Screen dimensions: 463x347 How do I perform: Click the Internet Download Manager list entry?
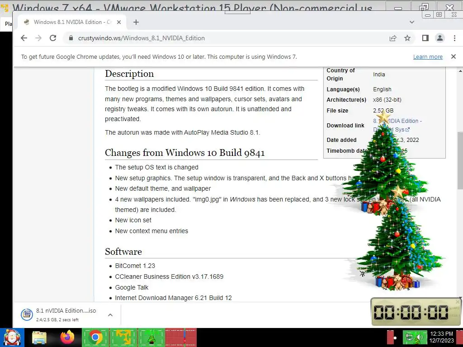coord(173,298)
